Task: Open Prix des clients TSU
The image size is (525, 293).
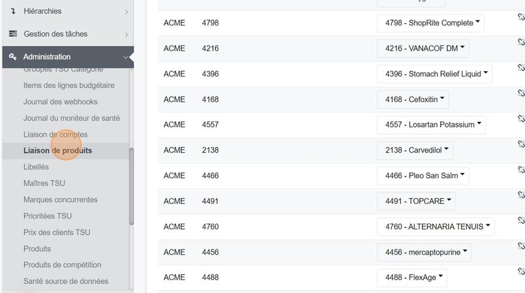Action: (57, 232)
